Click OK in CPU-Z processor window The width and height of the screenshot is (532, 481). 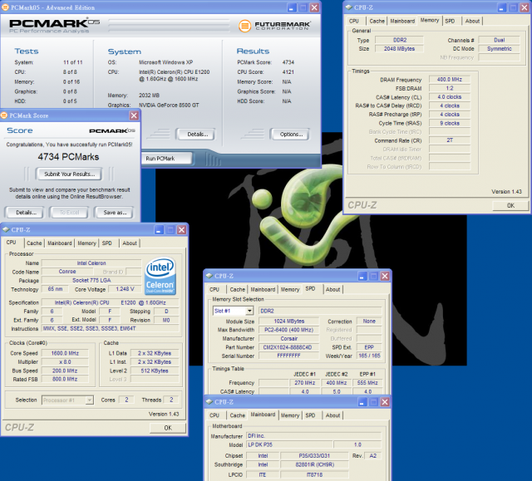point(168,428)
